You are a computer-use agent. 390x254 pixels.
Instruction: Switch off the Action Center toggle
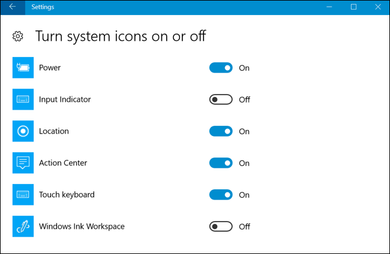[x=221, y=163]
